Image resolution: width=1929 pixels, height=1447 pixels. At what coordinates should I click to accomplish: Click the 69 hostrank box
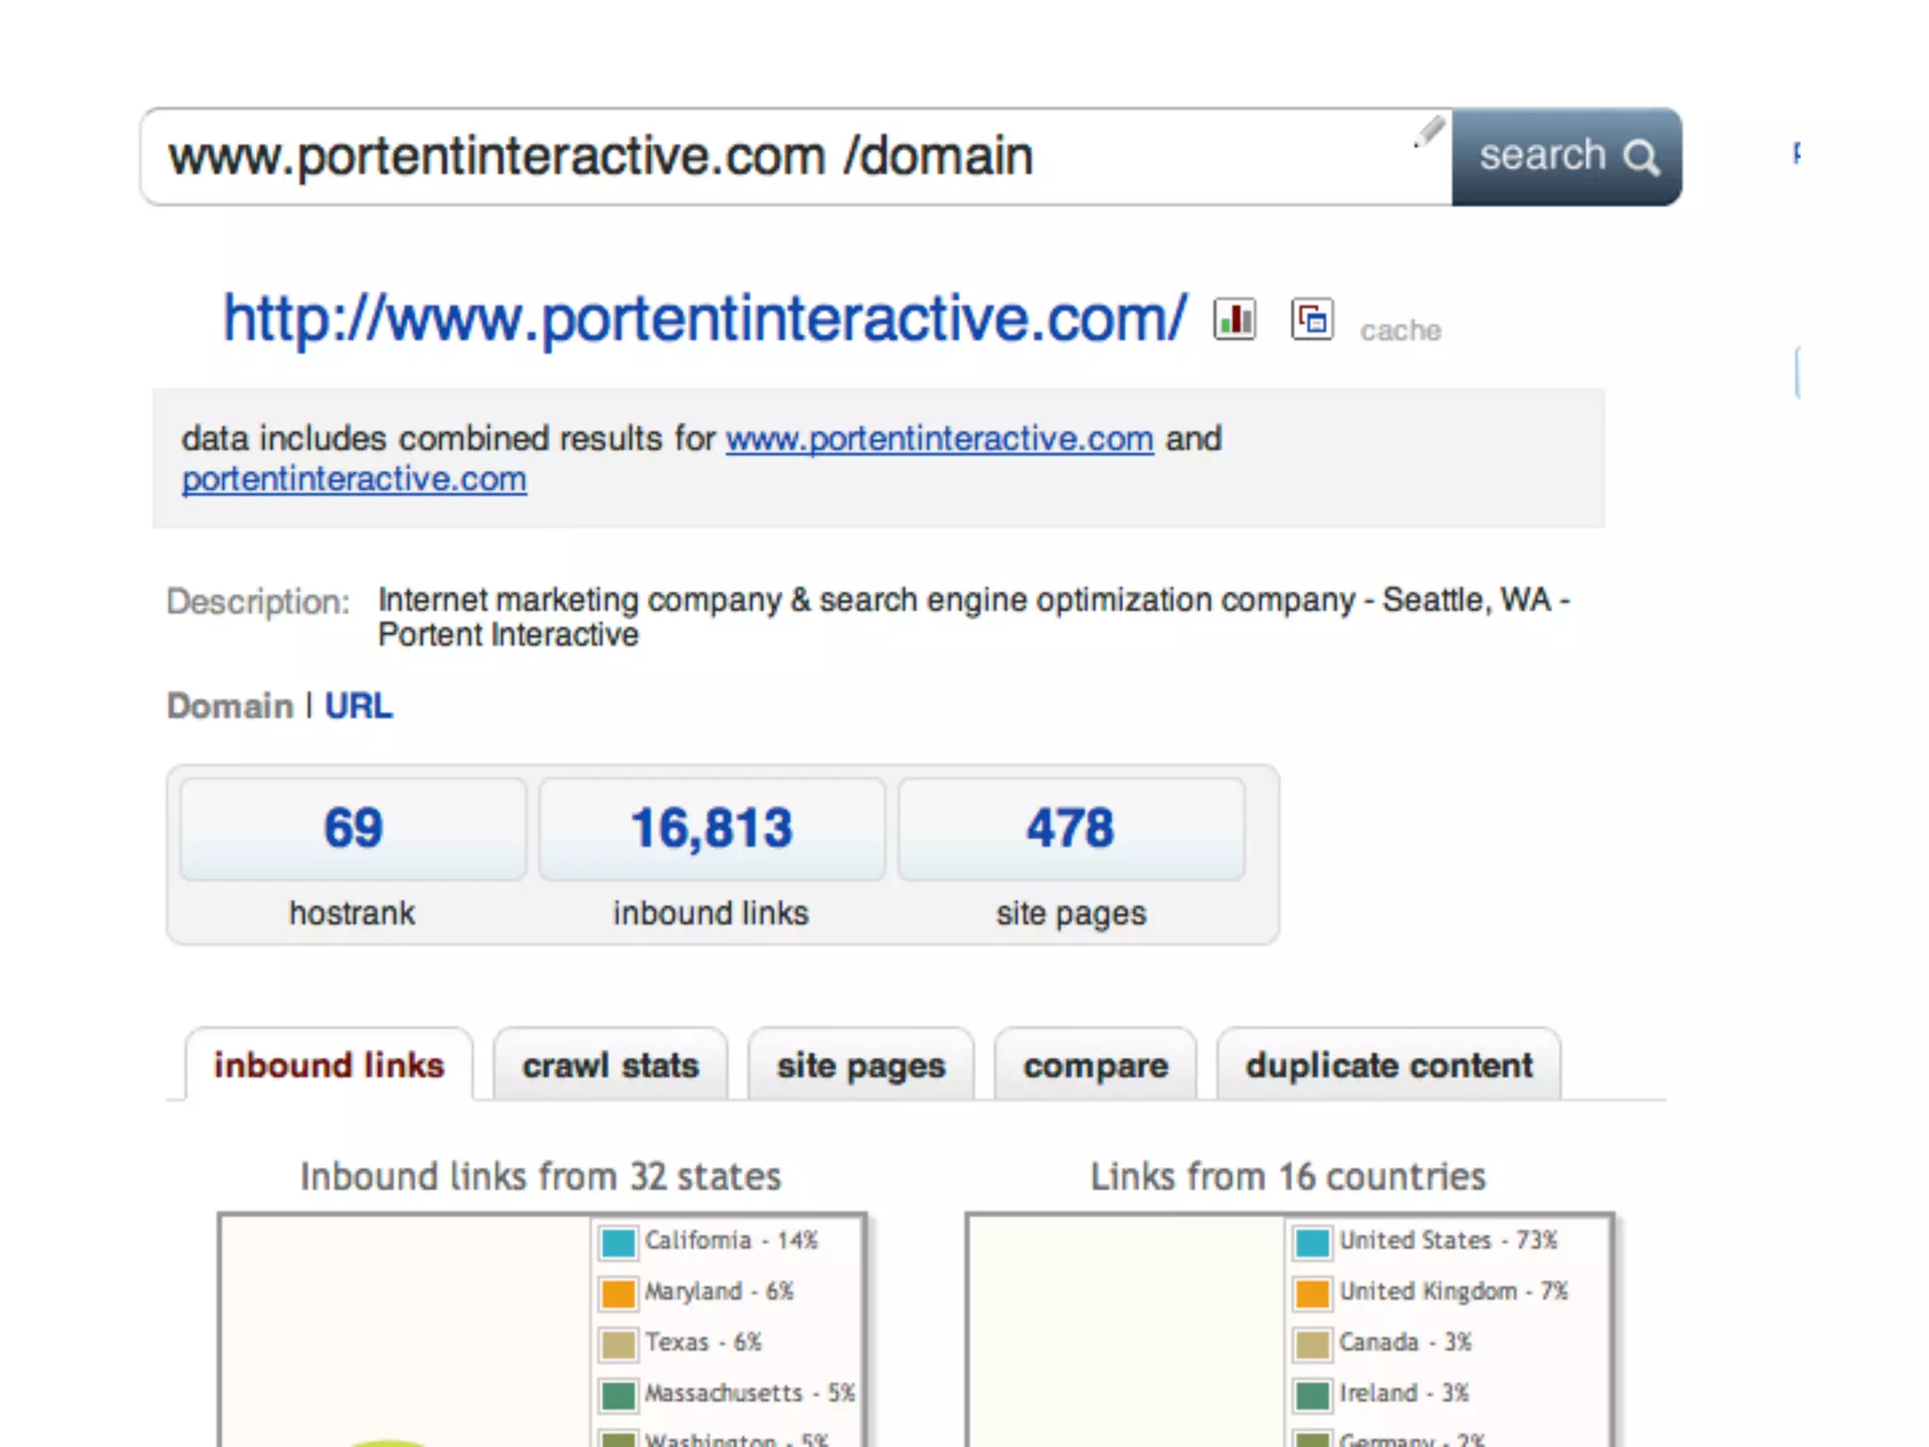click(x=353, y=829)
